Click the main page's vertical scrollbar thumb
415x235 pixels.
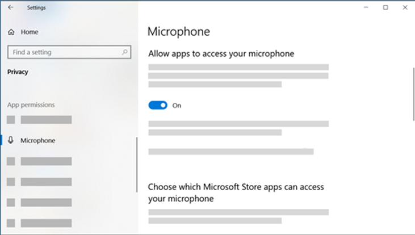(413, 94)
